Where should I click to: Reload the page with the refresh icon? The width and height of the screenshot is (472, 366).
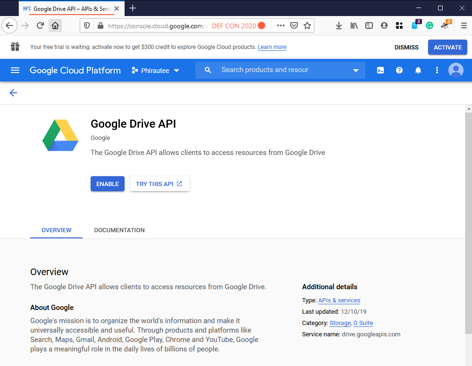(x=40, y=25)
